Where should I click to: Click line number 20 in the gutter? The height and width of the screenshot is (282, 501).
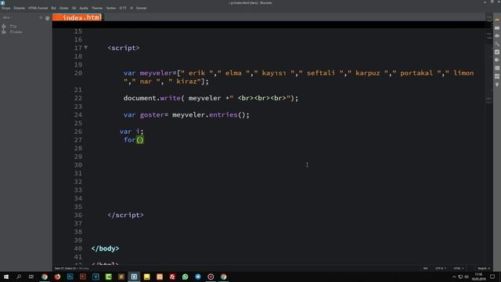(78, 73)
